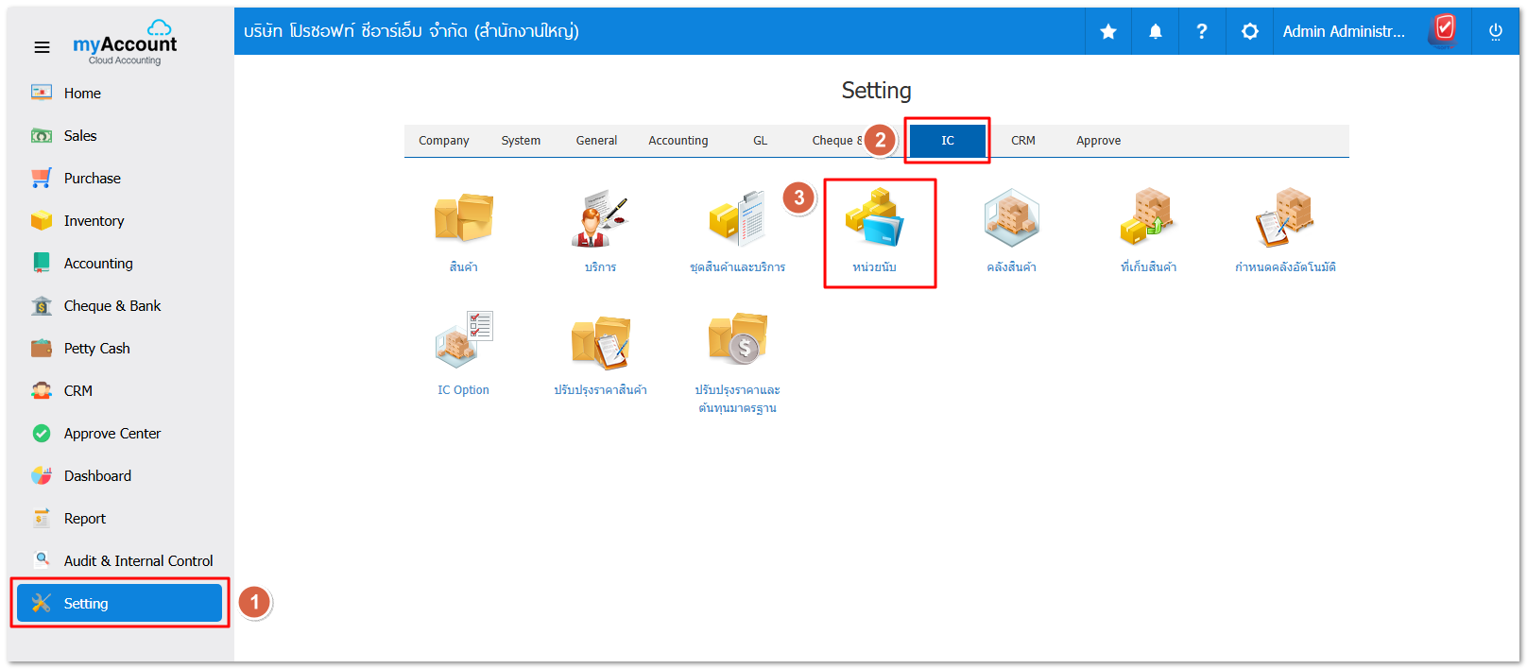Toggle the hamburger menu to collapse sidebar
Image resolution: width=1527 pixels, height=669 pixels.
click(43, 47)
